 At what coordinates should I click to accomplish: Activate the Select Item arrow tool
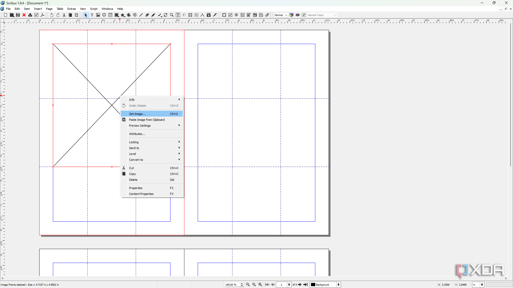click(x=86, y=15)
